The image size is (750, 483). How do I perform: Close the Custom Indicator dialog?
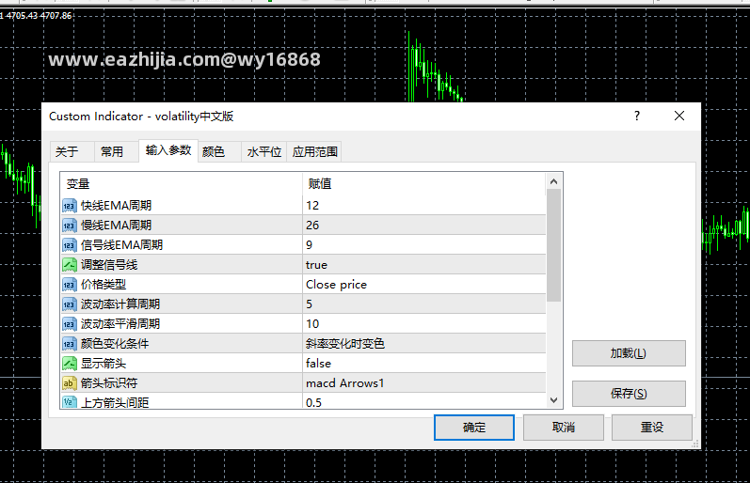click(679, 116)
